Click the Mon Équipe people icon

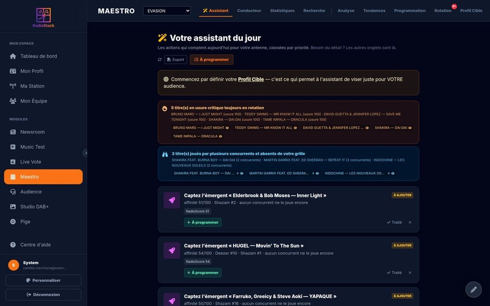coord(13,101)
